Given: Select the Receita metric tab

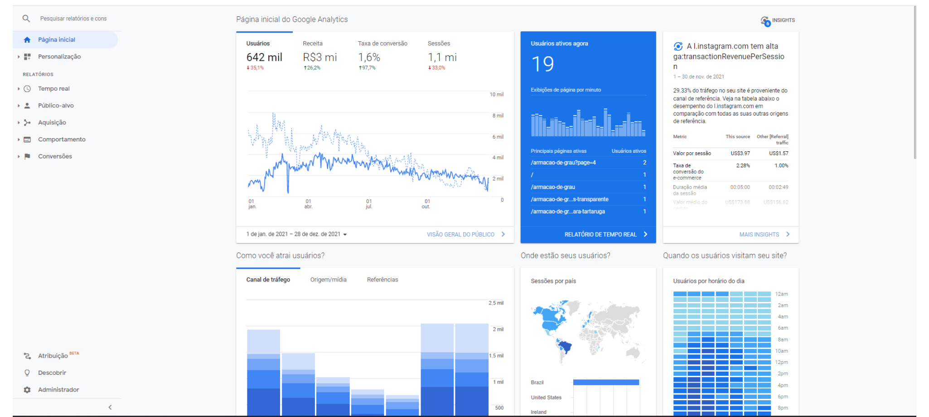Looking at the screenshot, I should point(320,55).
